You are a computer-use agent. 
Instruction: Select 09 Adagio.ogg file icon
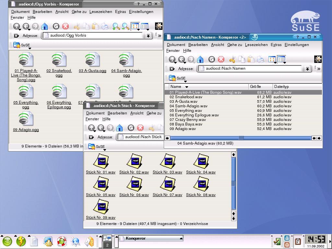[26, 119]
